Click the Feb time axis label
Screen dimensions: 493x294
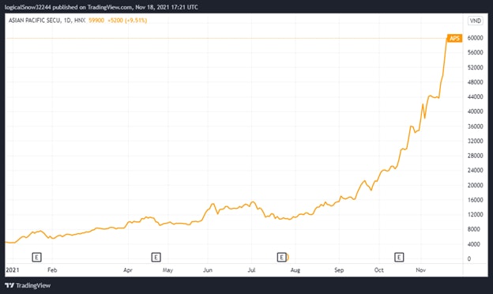pos(52,269)
